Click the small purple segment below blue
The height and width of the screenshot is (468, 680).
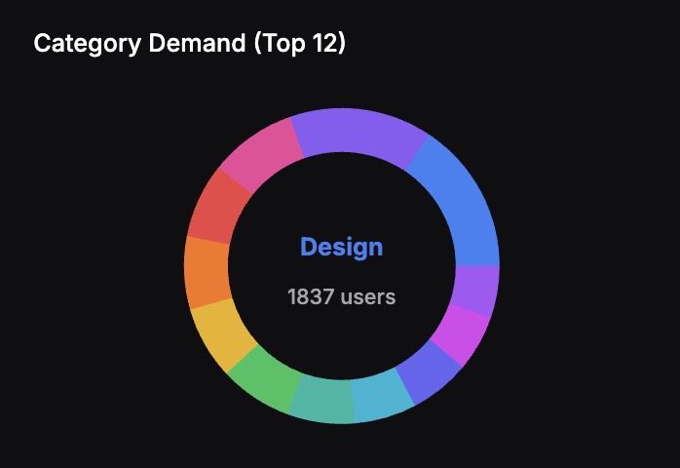(x=475, y=290)
